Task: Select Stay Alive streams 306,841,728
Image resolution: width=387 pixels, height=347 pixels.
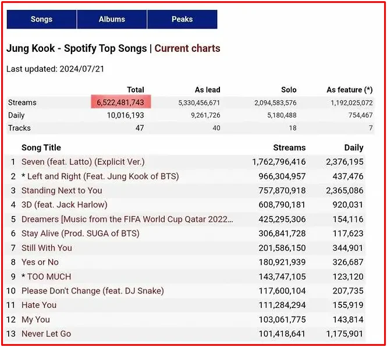Action: pos(282,233)
